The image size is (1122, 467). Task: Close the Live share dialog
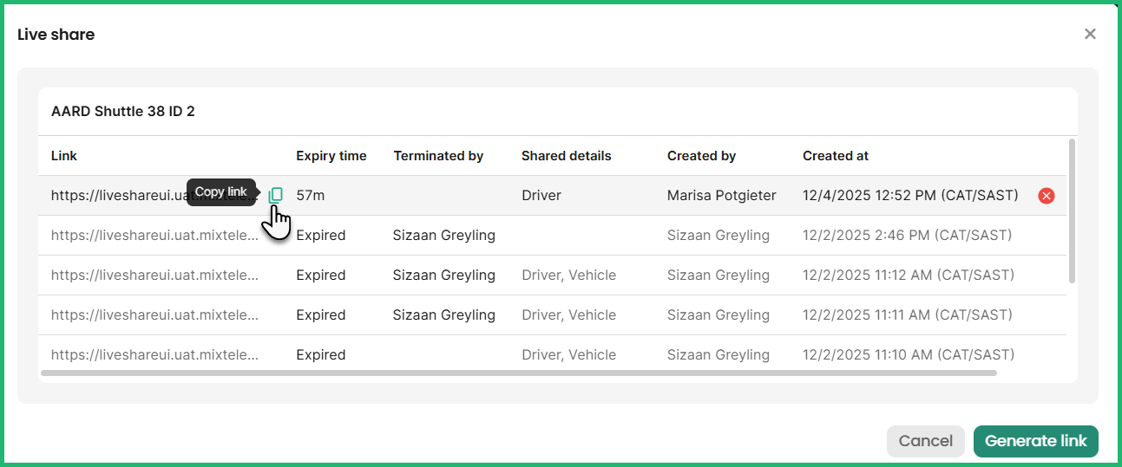click(1090, 34)
